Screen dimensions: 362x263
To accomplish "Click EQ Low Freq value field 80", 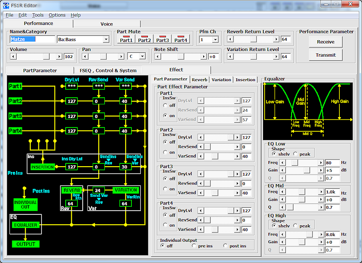I will 332,162.
